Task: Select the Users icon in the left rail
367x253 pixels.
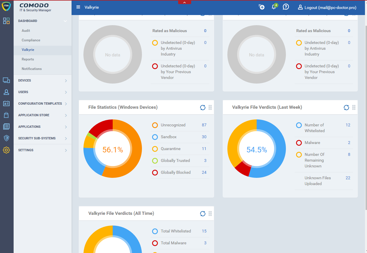Action: [6, 92]
